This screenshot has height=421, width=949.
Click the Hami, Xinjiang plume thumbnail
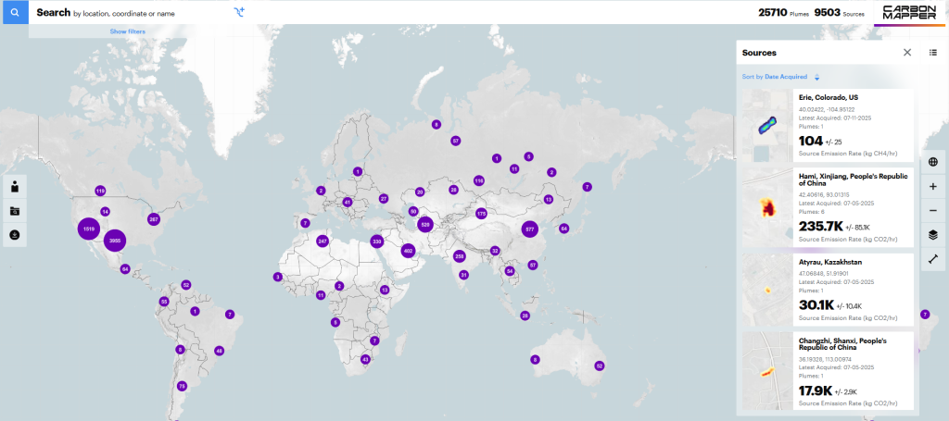coord(767,206)
